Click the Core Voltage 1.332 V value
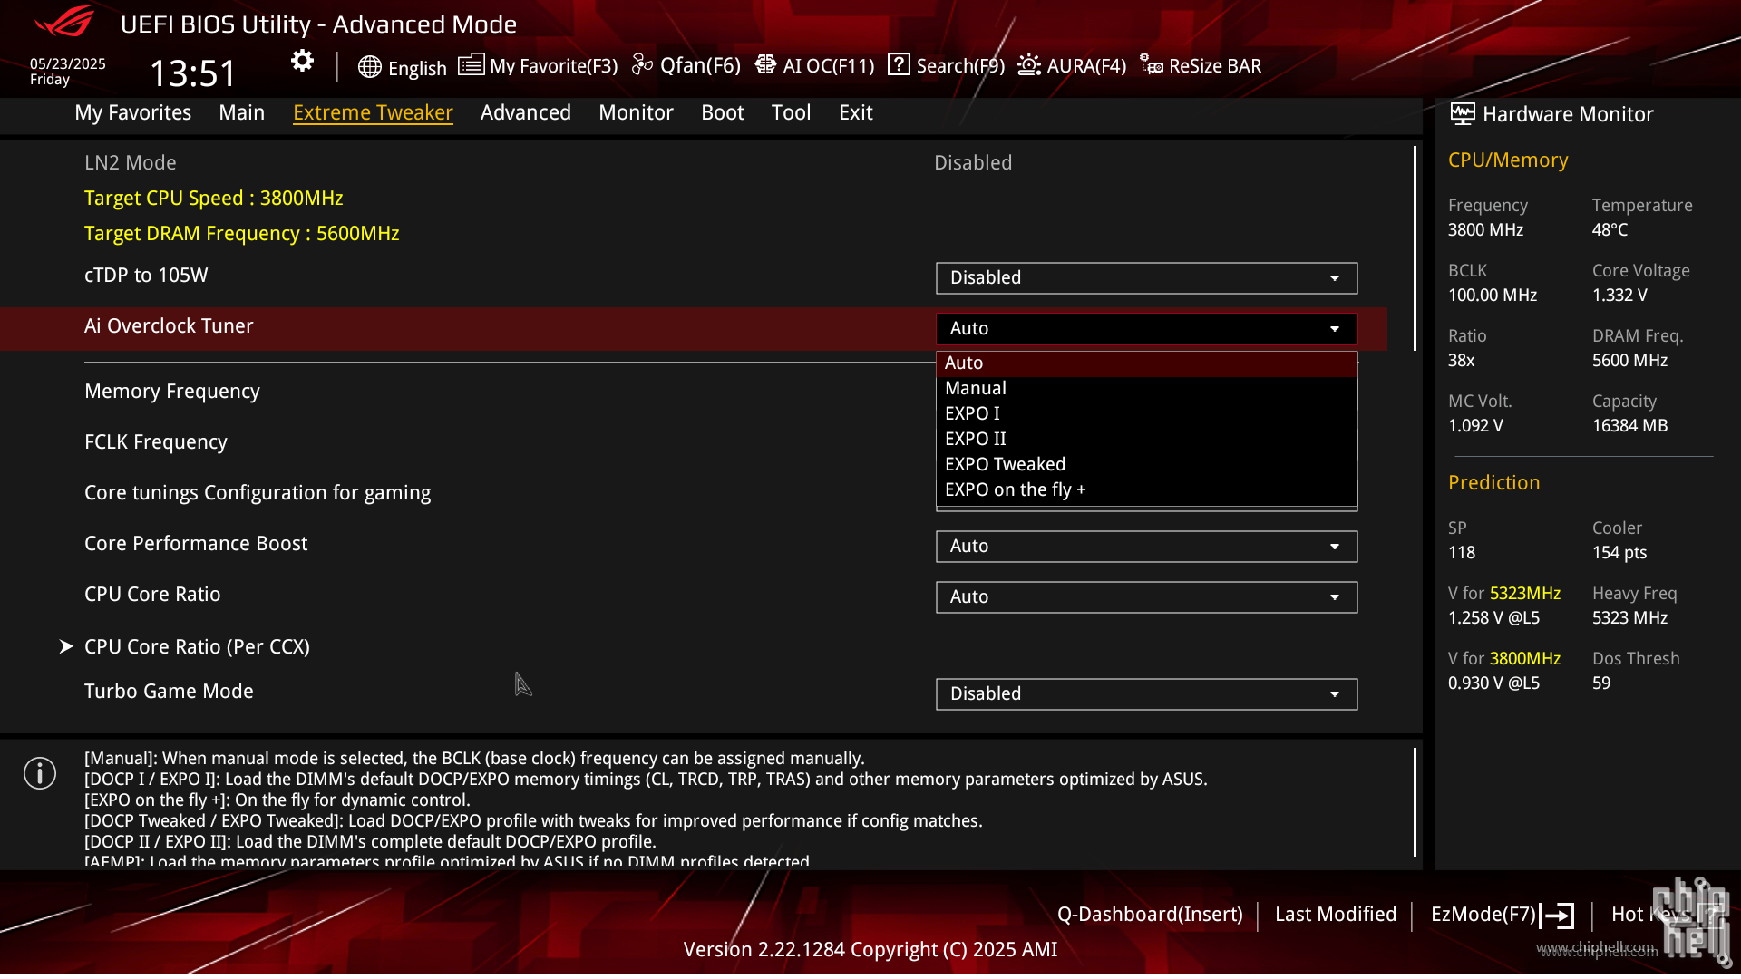The image size is (1741, 979). (1619, 296)
